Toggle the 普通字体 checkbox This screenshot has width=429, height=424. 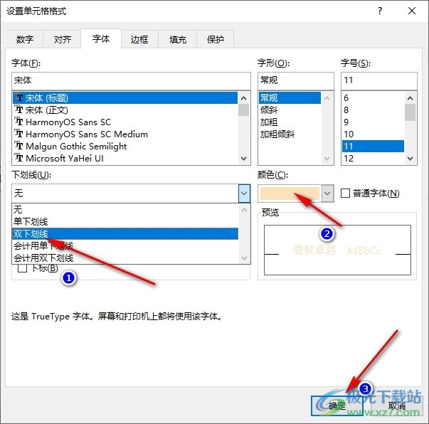pos(345,193)
